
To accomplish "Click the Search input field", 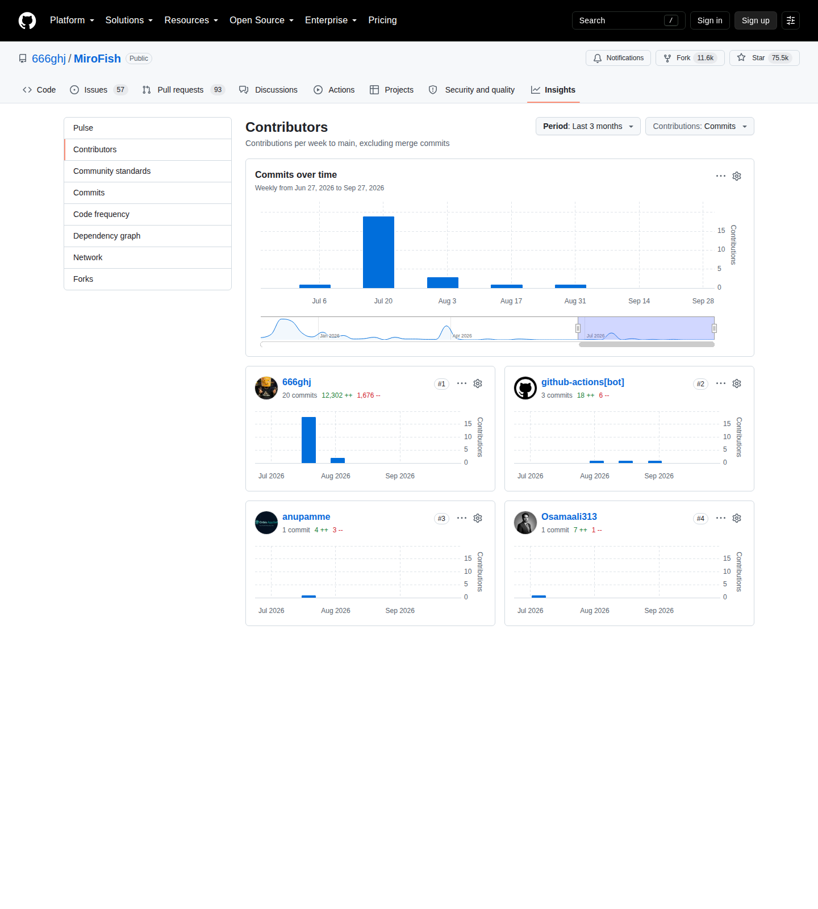I will [629, 20].
